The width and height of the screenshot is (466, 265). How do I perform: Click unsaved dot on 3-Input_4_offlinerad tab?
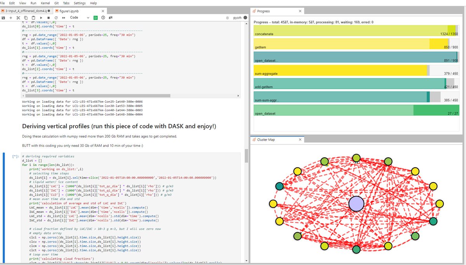point(49,11)
